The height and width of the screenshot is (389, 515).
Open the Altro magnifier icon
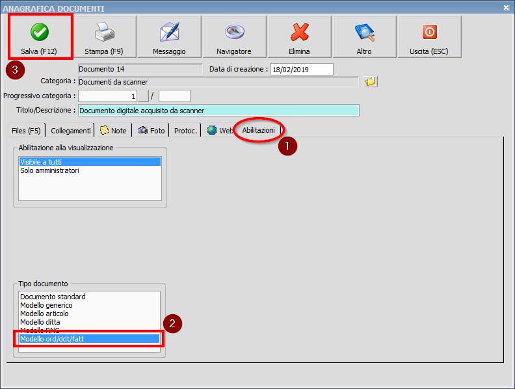point(364,32)
